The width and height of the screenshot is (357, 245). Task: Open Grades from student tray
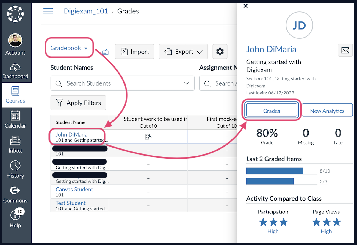click(272, 111)
